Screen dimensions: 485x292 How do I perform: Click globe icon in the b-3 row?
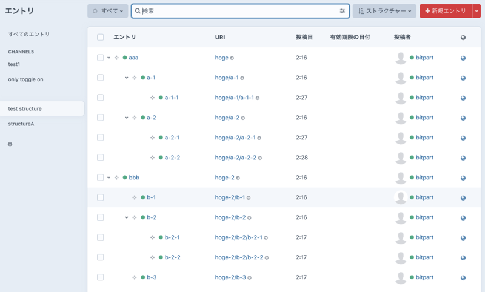(463, 277)
